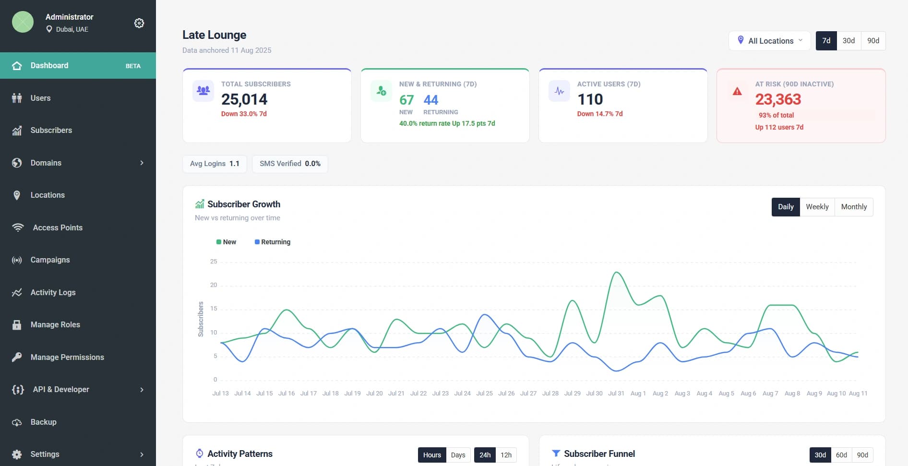Expand the Domains submenu chevron

pyautogui.click(x=142, y=163)
